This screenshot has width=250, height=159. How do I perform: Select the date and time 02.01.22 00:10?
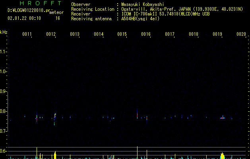point(24,18)
